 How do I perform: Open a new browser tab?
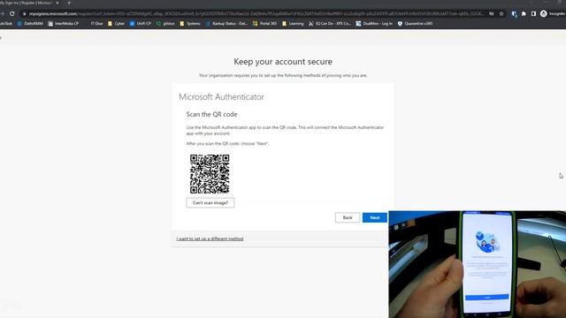click(x=69, y=3)
